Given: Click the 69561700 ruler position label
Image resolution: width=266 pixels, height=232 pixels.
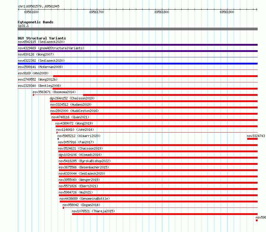Looking at the screenshot, I should (x=97, y=12).
